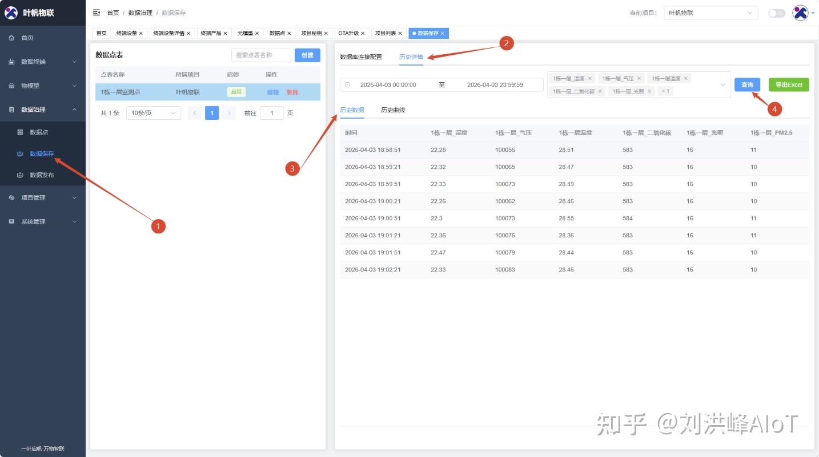Viewport: 819px width, 457px height.
Task: Close the OTA升级 page tab
Action: (363, 34)
